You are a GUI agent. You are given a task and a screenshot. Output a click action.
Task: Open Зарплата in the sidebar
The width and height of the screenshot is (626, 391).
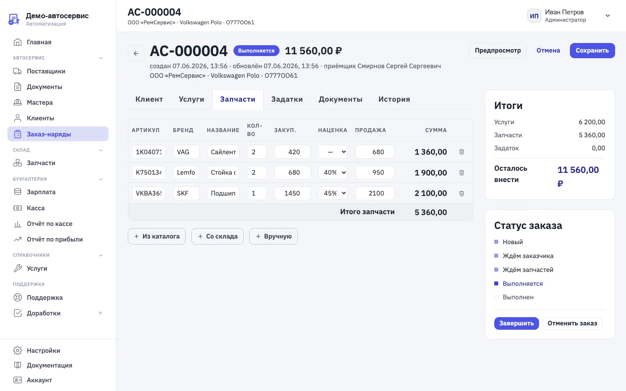[58, 192]
